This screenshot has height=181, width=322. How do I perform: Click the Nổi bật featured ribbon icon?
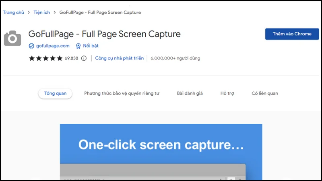pyautogui.click(x=78, y=46)
